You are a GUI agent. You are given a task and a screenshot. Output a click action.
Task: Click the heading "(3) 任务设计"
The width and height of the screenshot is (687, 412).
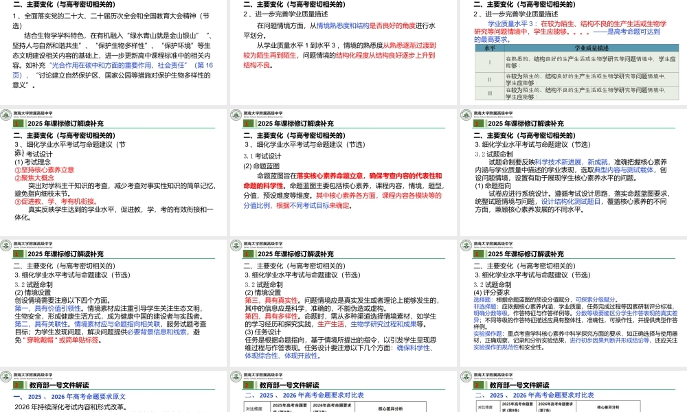[263, 332]
